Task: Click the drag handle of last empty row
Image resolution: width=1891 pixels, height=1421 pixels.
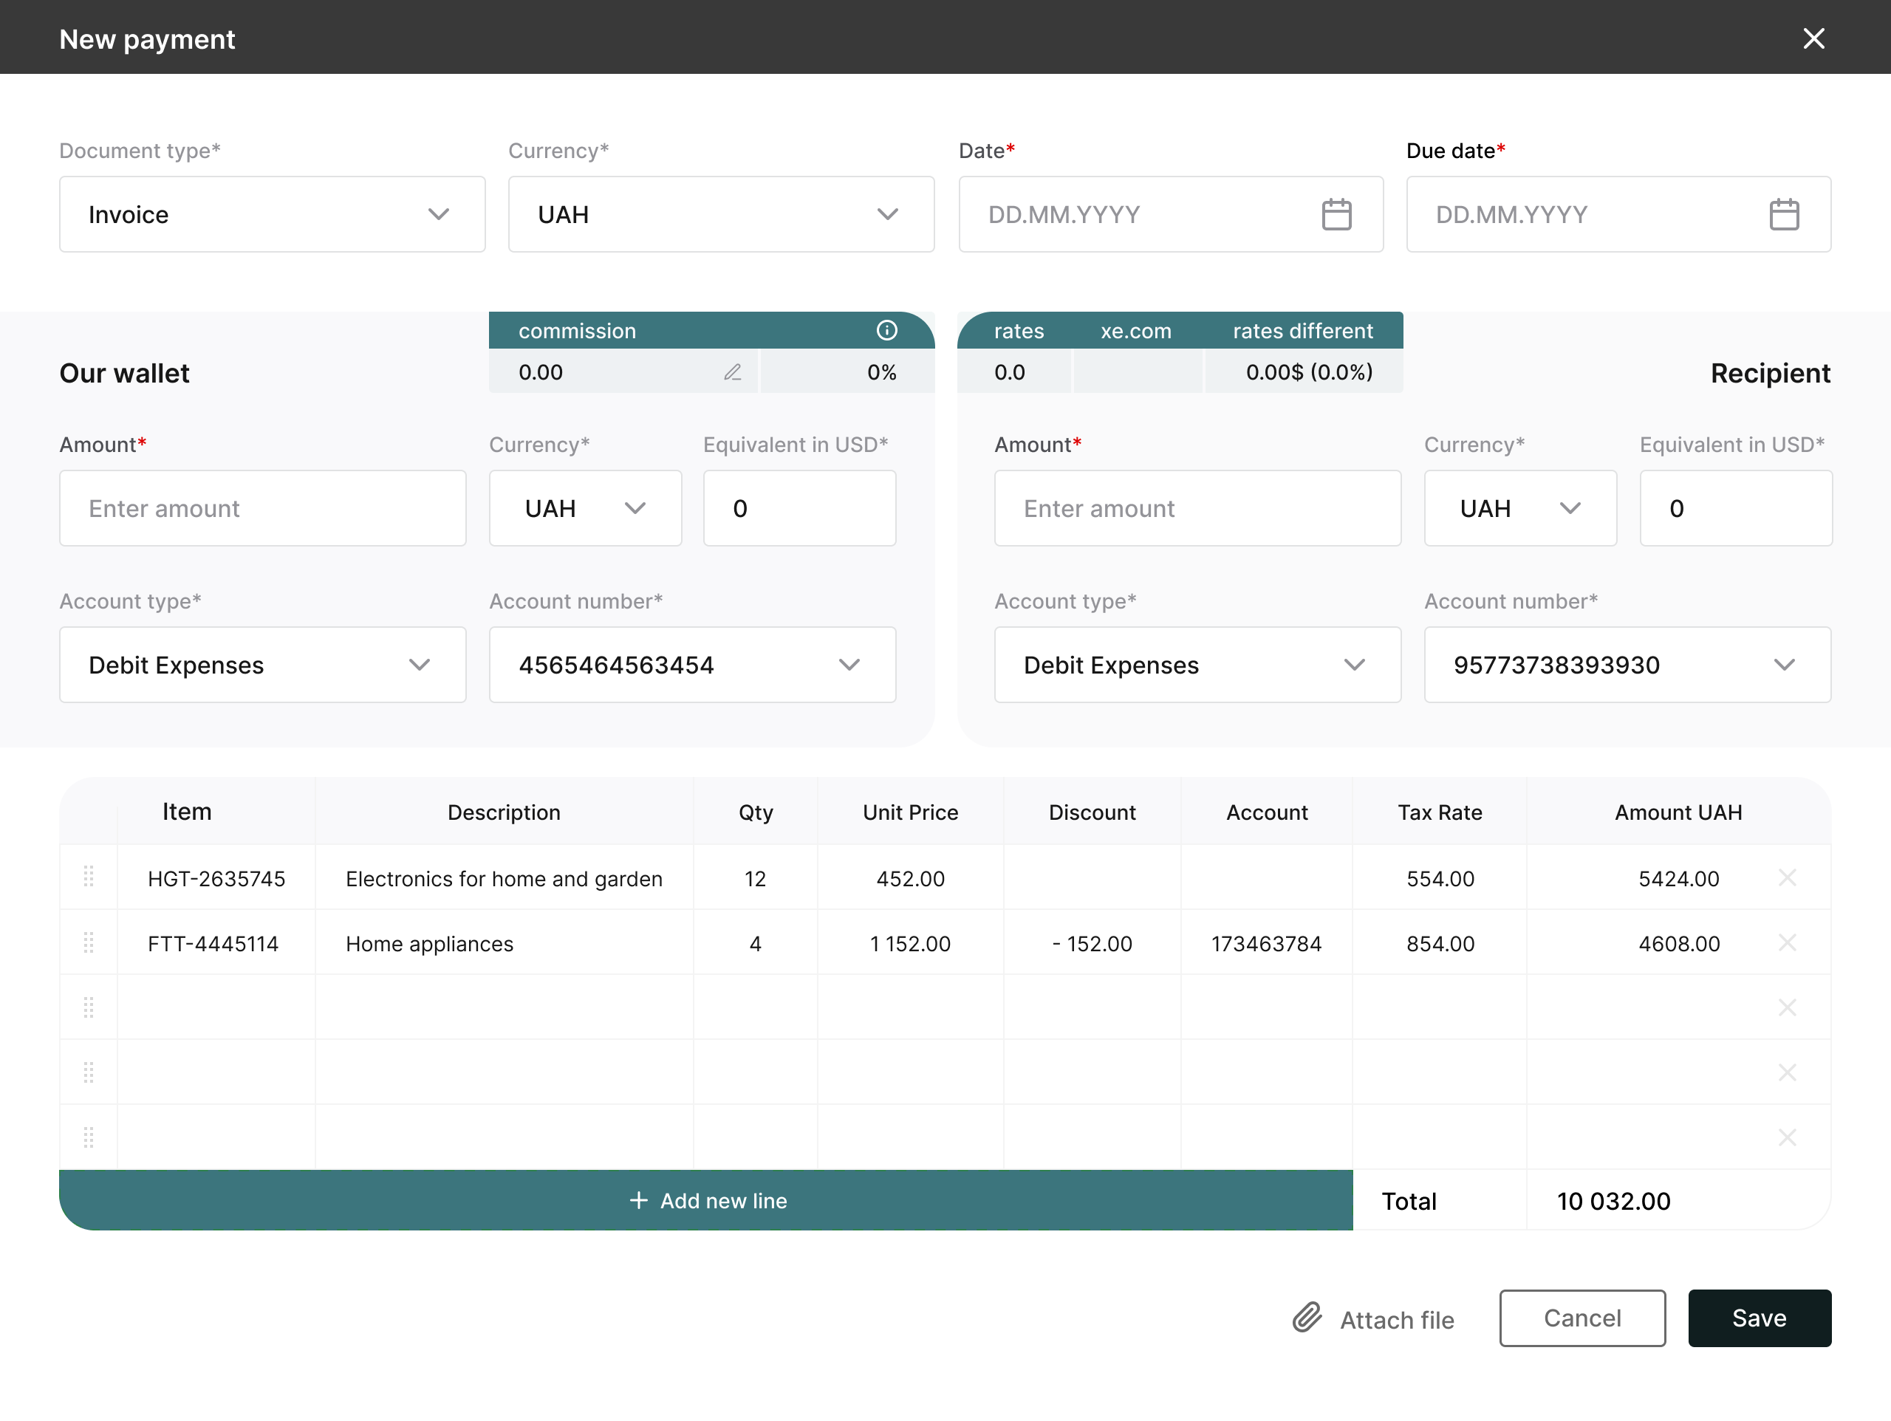Action: [88, 1137]
